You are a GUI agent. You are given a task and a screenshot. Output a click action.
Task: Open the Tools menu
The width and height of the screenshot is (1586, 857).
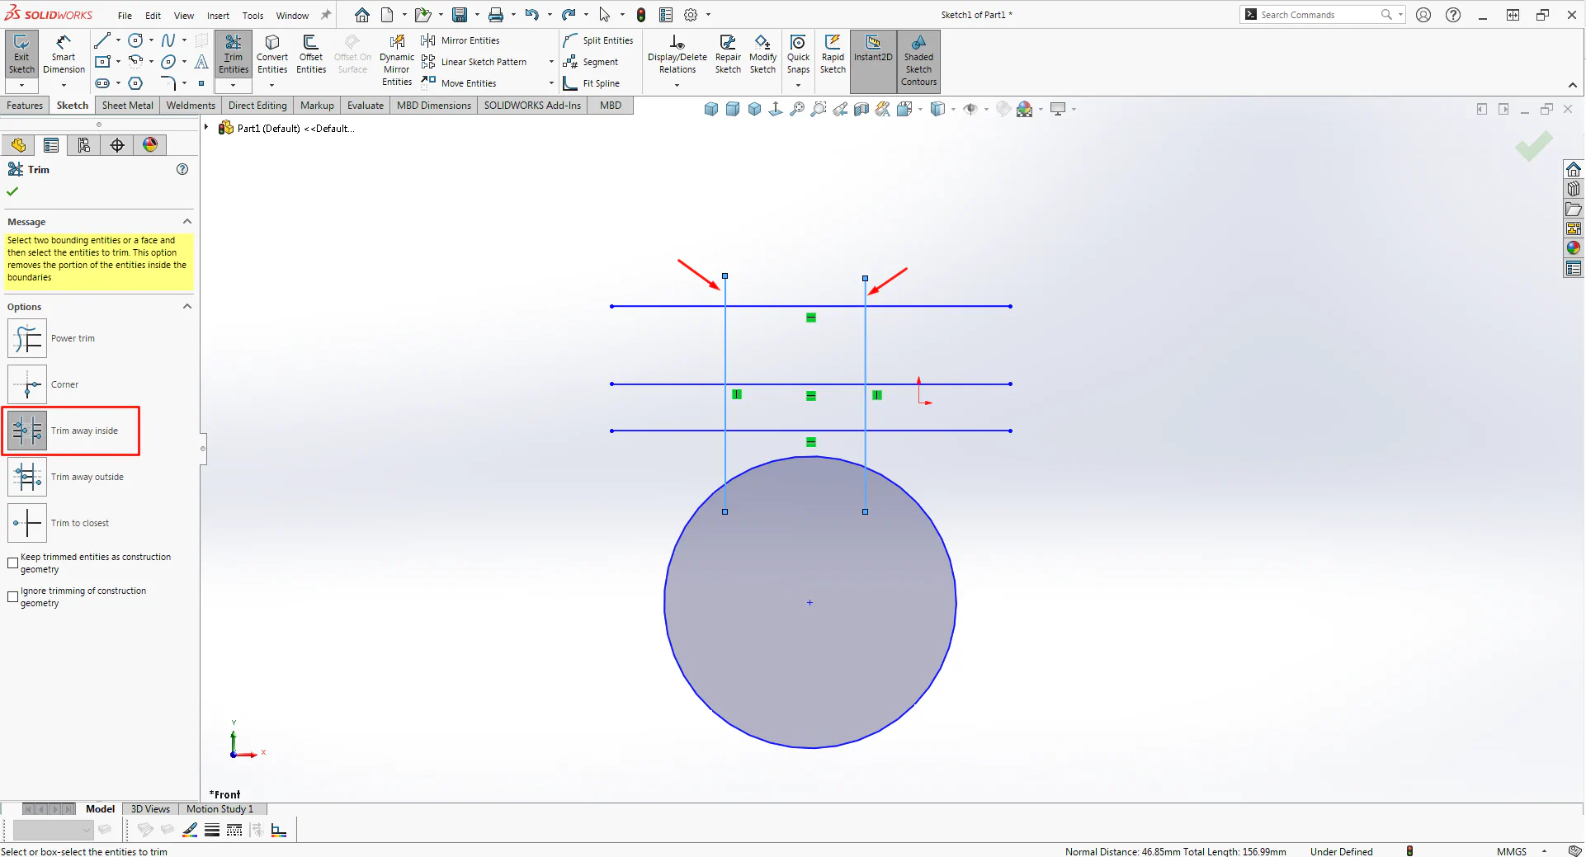pos(253,16)
